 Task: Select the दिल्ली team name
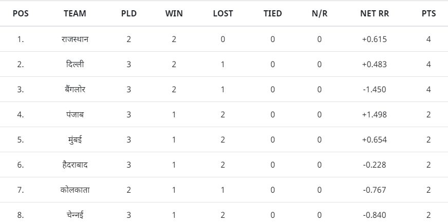coord(75,64)
